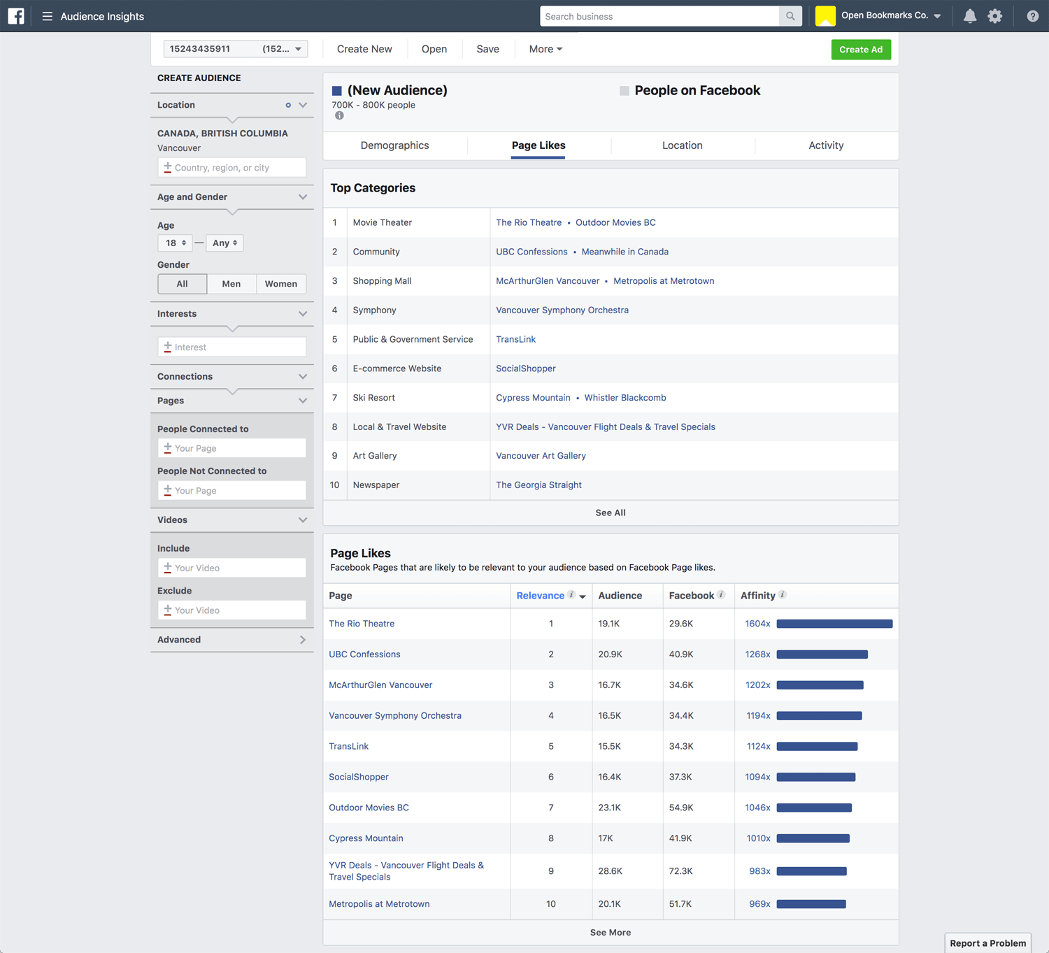Switch to the Location tab
The height and width of the screenshot is (953, 1049).
(x=683, y=145)
